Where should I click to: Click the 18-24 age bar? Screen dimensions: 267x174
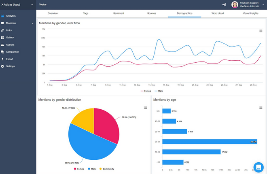click(x=191, y=152)
